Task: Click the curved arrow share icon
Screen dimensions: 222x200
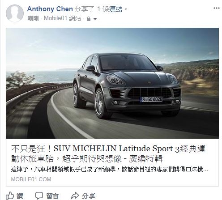Action: tap(75, 196)
